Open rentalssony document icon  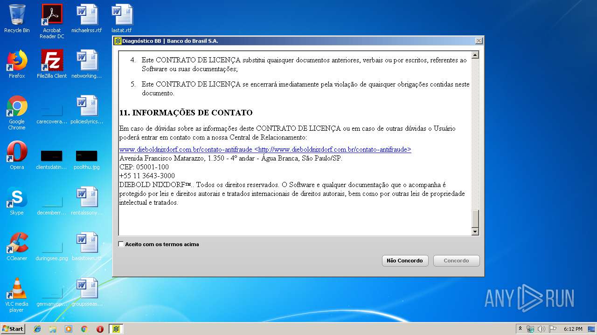(x=87, y=201)
